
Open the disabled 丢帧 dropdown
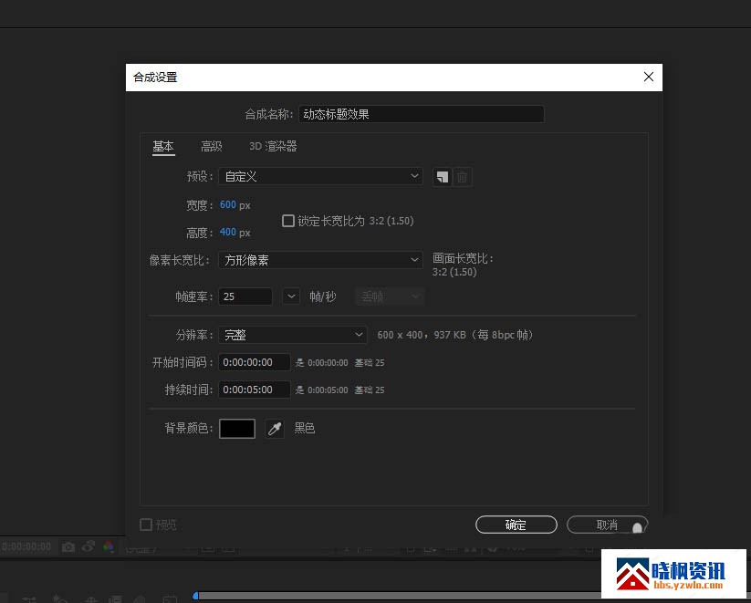390,296
